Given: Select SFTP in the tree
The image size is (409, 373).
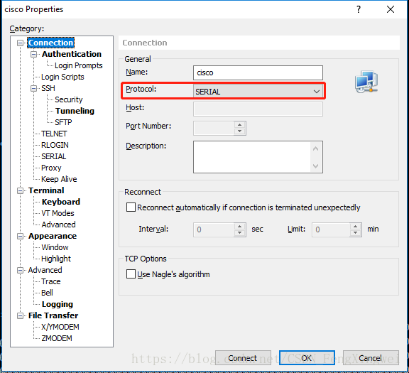Looking at the screenshot, I should (x=63, y=122).
